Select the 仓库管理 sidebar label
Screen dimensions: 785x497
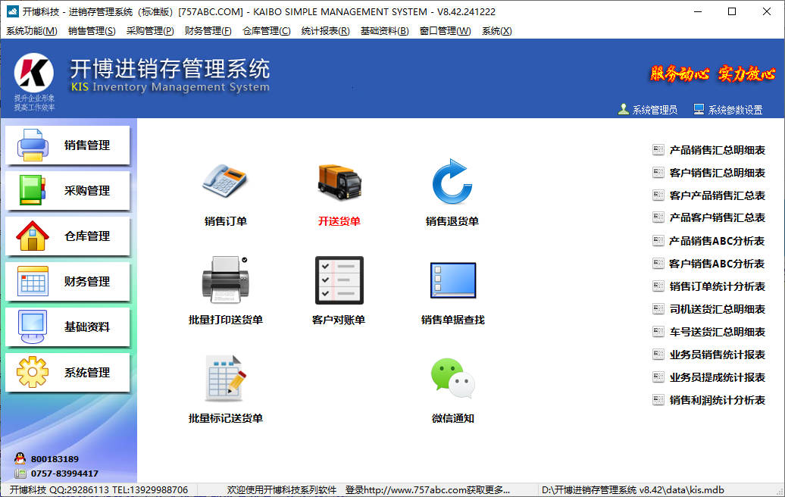pyautogui.click(x=87, y=236)
